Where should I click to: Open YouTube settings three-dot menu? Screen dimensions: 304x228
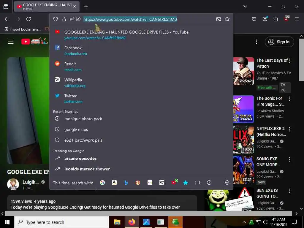(256, 42)
